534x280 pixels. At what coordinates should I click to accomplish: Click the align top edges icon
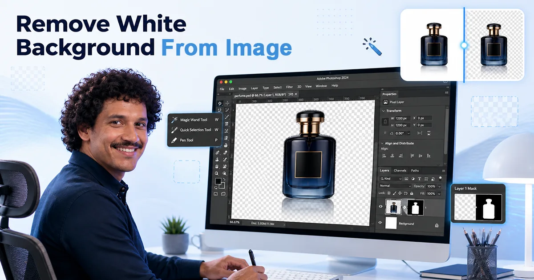412,156
